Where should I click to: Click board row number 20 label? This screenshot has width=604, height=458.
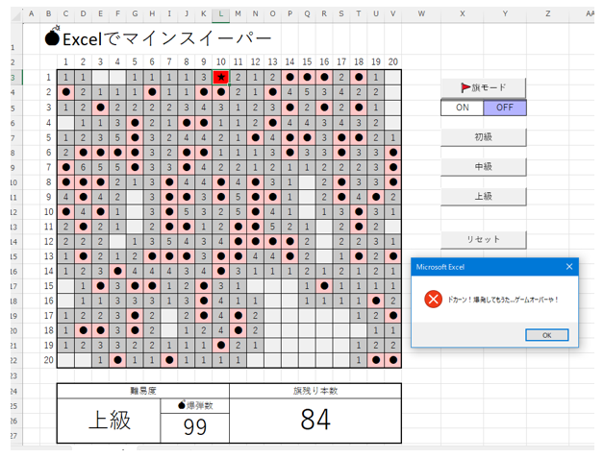click(48, 360)
